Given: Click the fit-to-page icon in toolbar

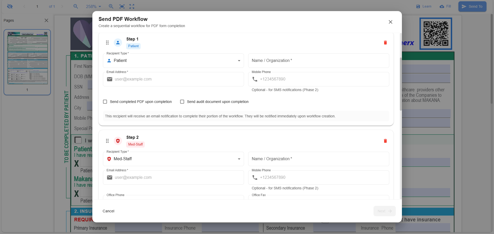Looking at the screenshot, I should tap(122, 6).
